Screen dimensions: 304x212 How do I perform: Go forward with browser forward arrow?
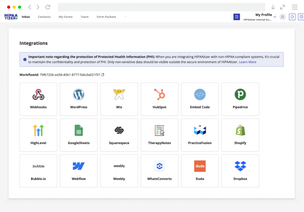(x=38, y=7)
